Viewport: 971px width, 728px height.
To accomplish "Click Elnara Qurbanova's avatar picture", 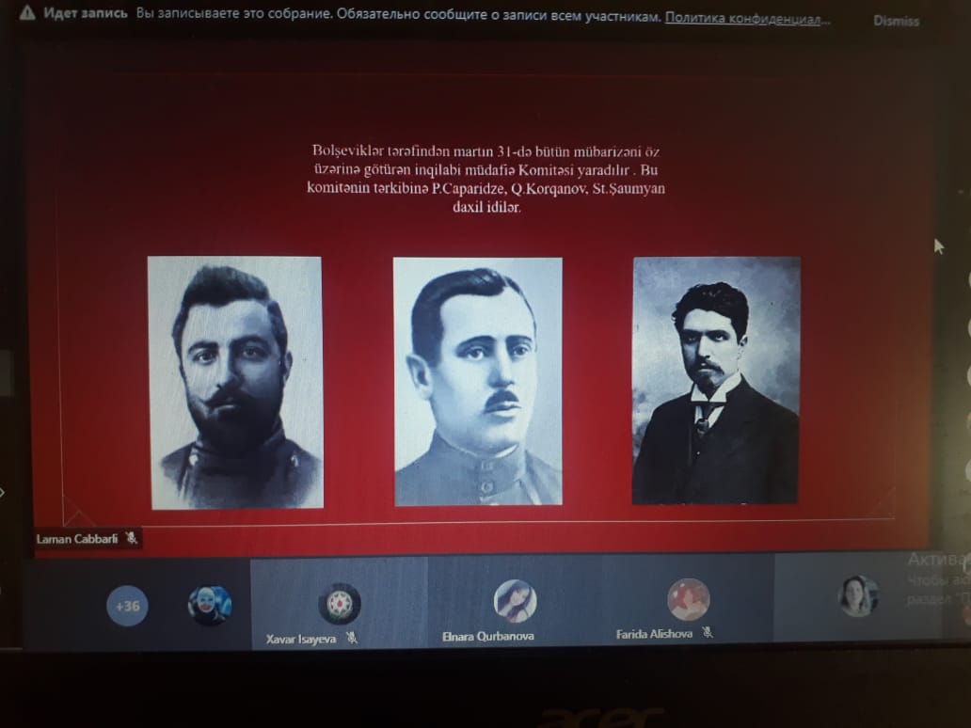I will pyautogui.click(x=515, y=601).
